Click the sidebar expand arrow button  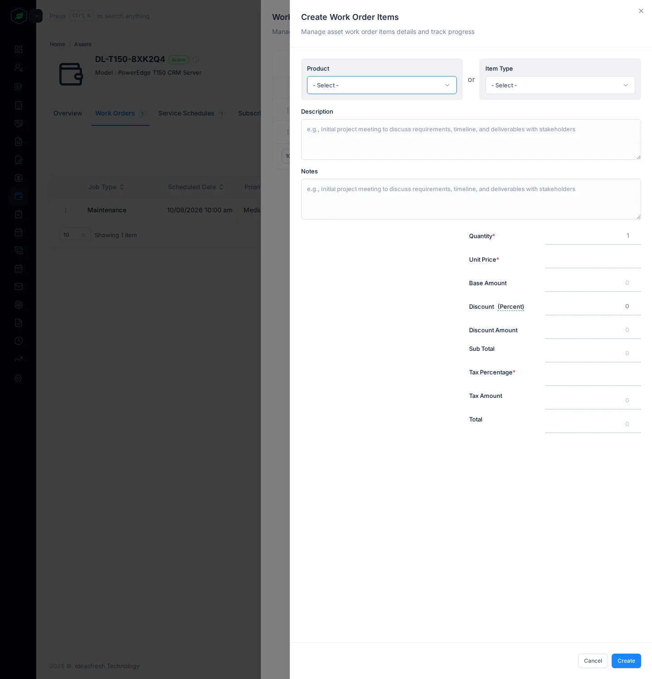(36, 16)
